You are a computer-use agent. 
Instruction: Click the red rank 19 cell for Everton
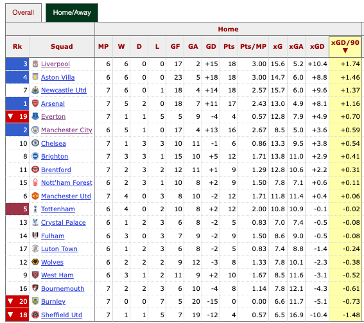(x=17, y=117)
